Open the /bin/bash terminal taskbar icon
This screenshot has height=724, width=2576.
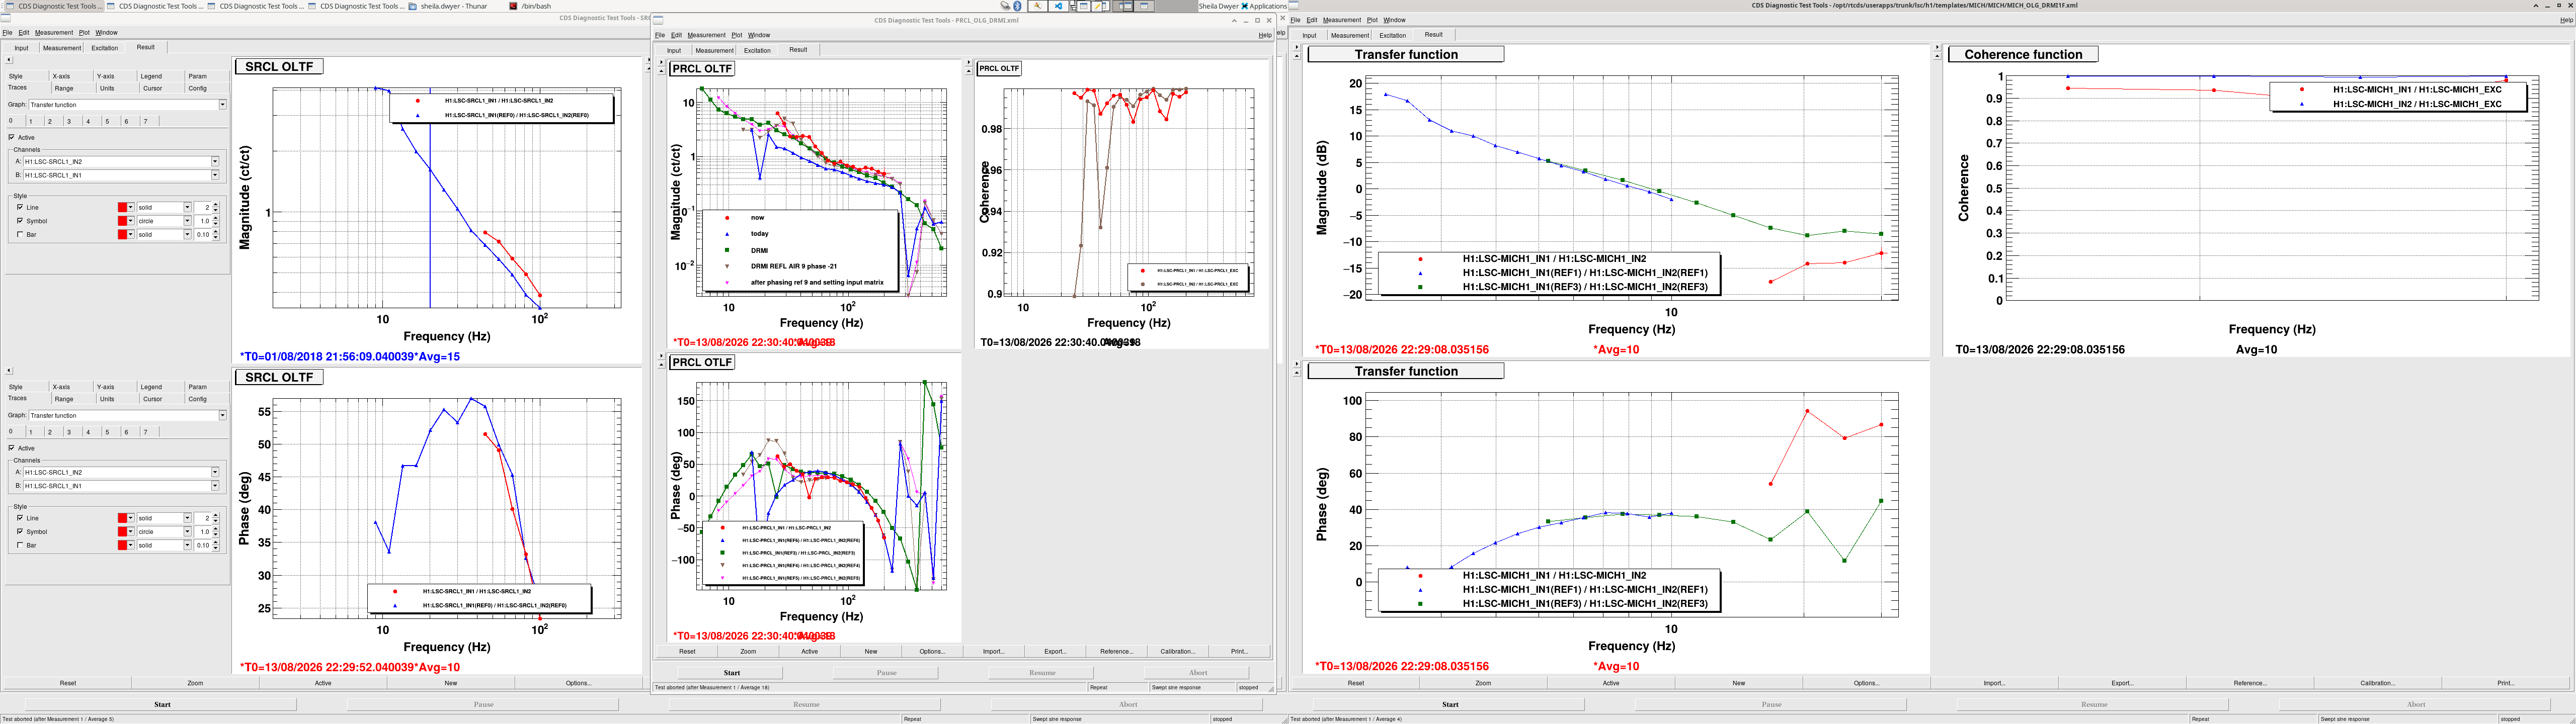[x=513, y=6]
